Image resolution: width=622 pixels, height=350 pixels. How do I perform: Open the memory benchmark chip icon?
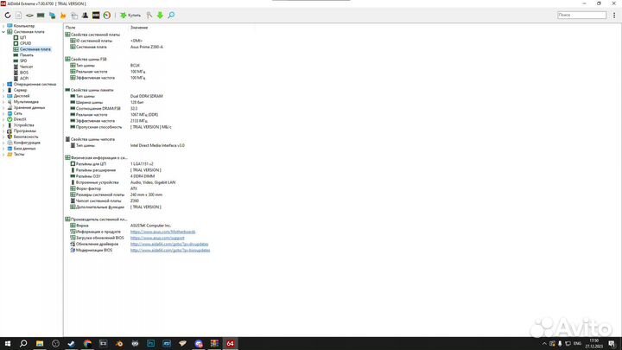(x=41, y=15)
